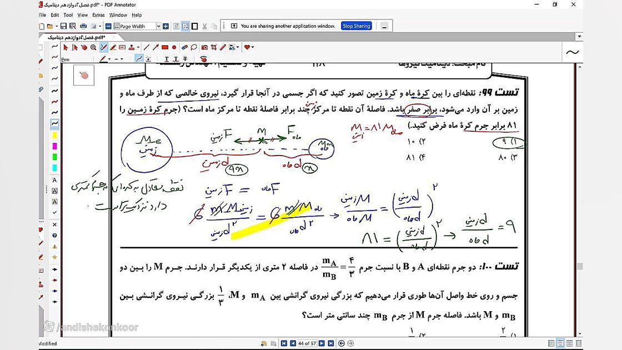622x350 pixels.
Task: Select the arrow pointer Select tool
Action: (x=66, y=48)
